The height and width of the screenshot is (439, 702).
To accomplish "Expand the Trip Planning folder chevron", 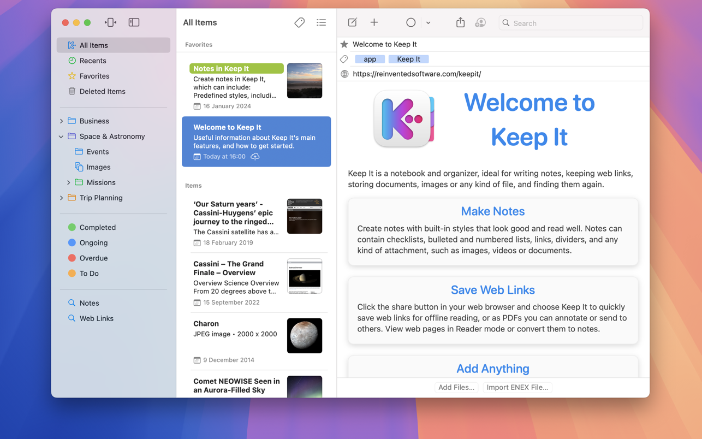I will (x=61, y=198).
